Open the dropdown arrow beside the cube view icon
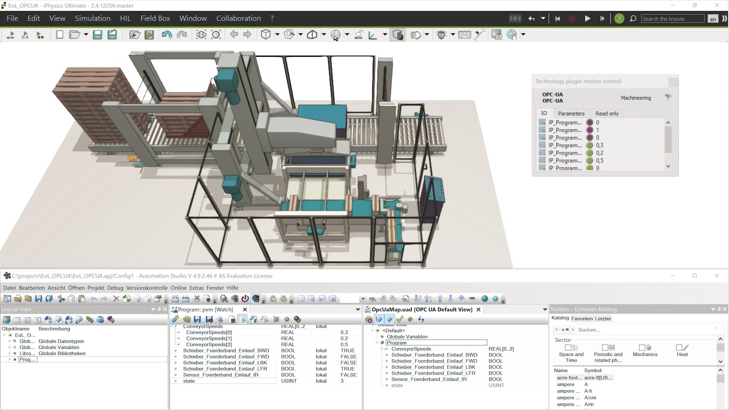Image resolution: width=729 pixels, height=410 pixels. click(277, 35)
